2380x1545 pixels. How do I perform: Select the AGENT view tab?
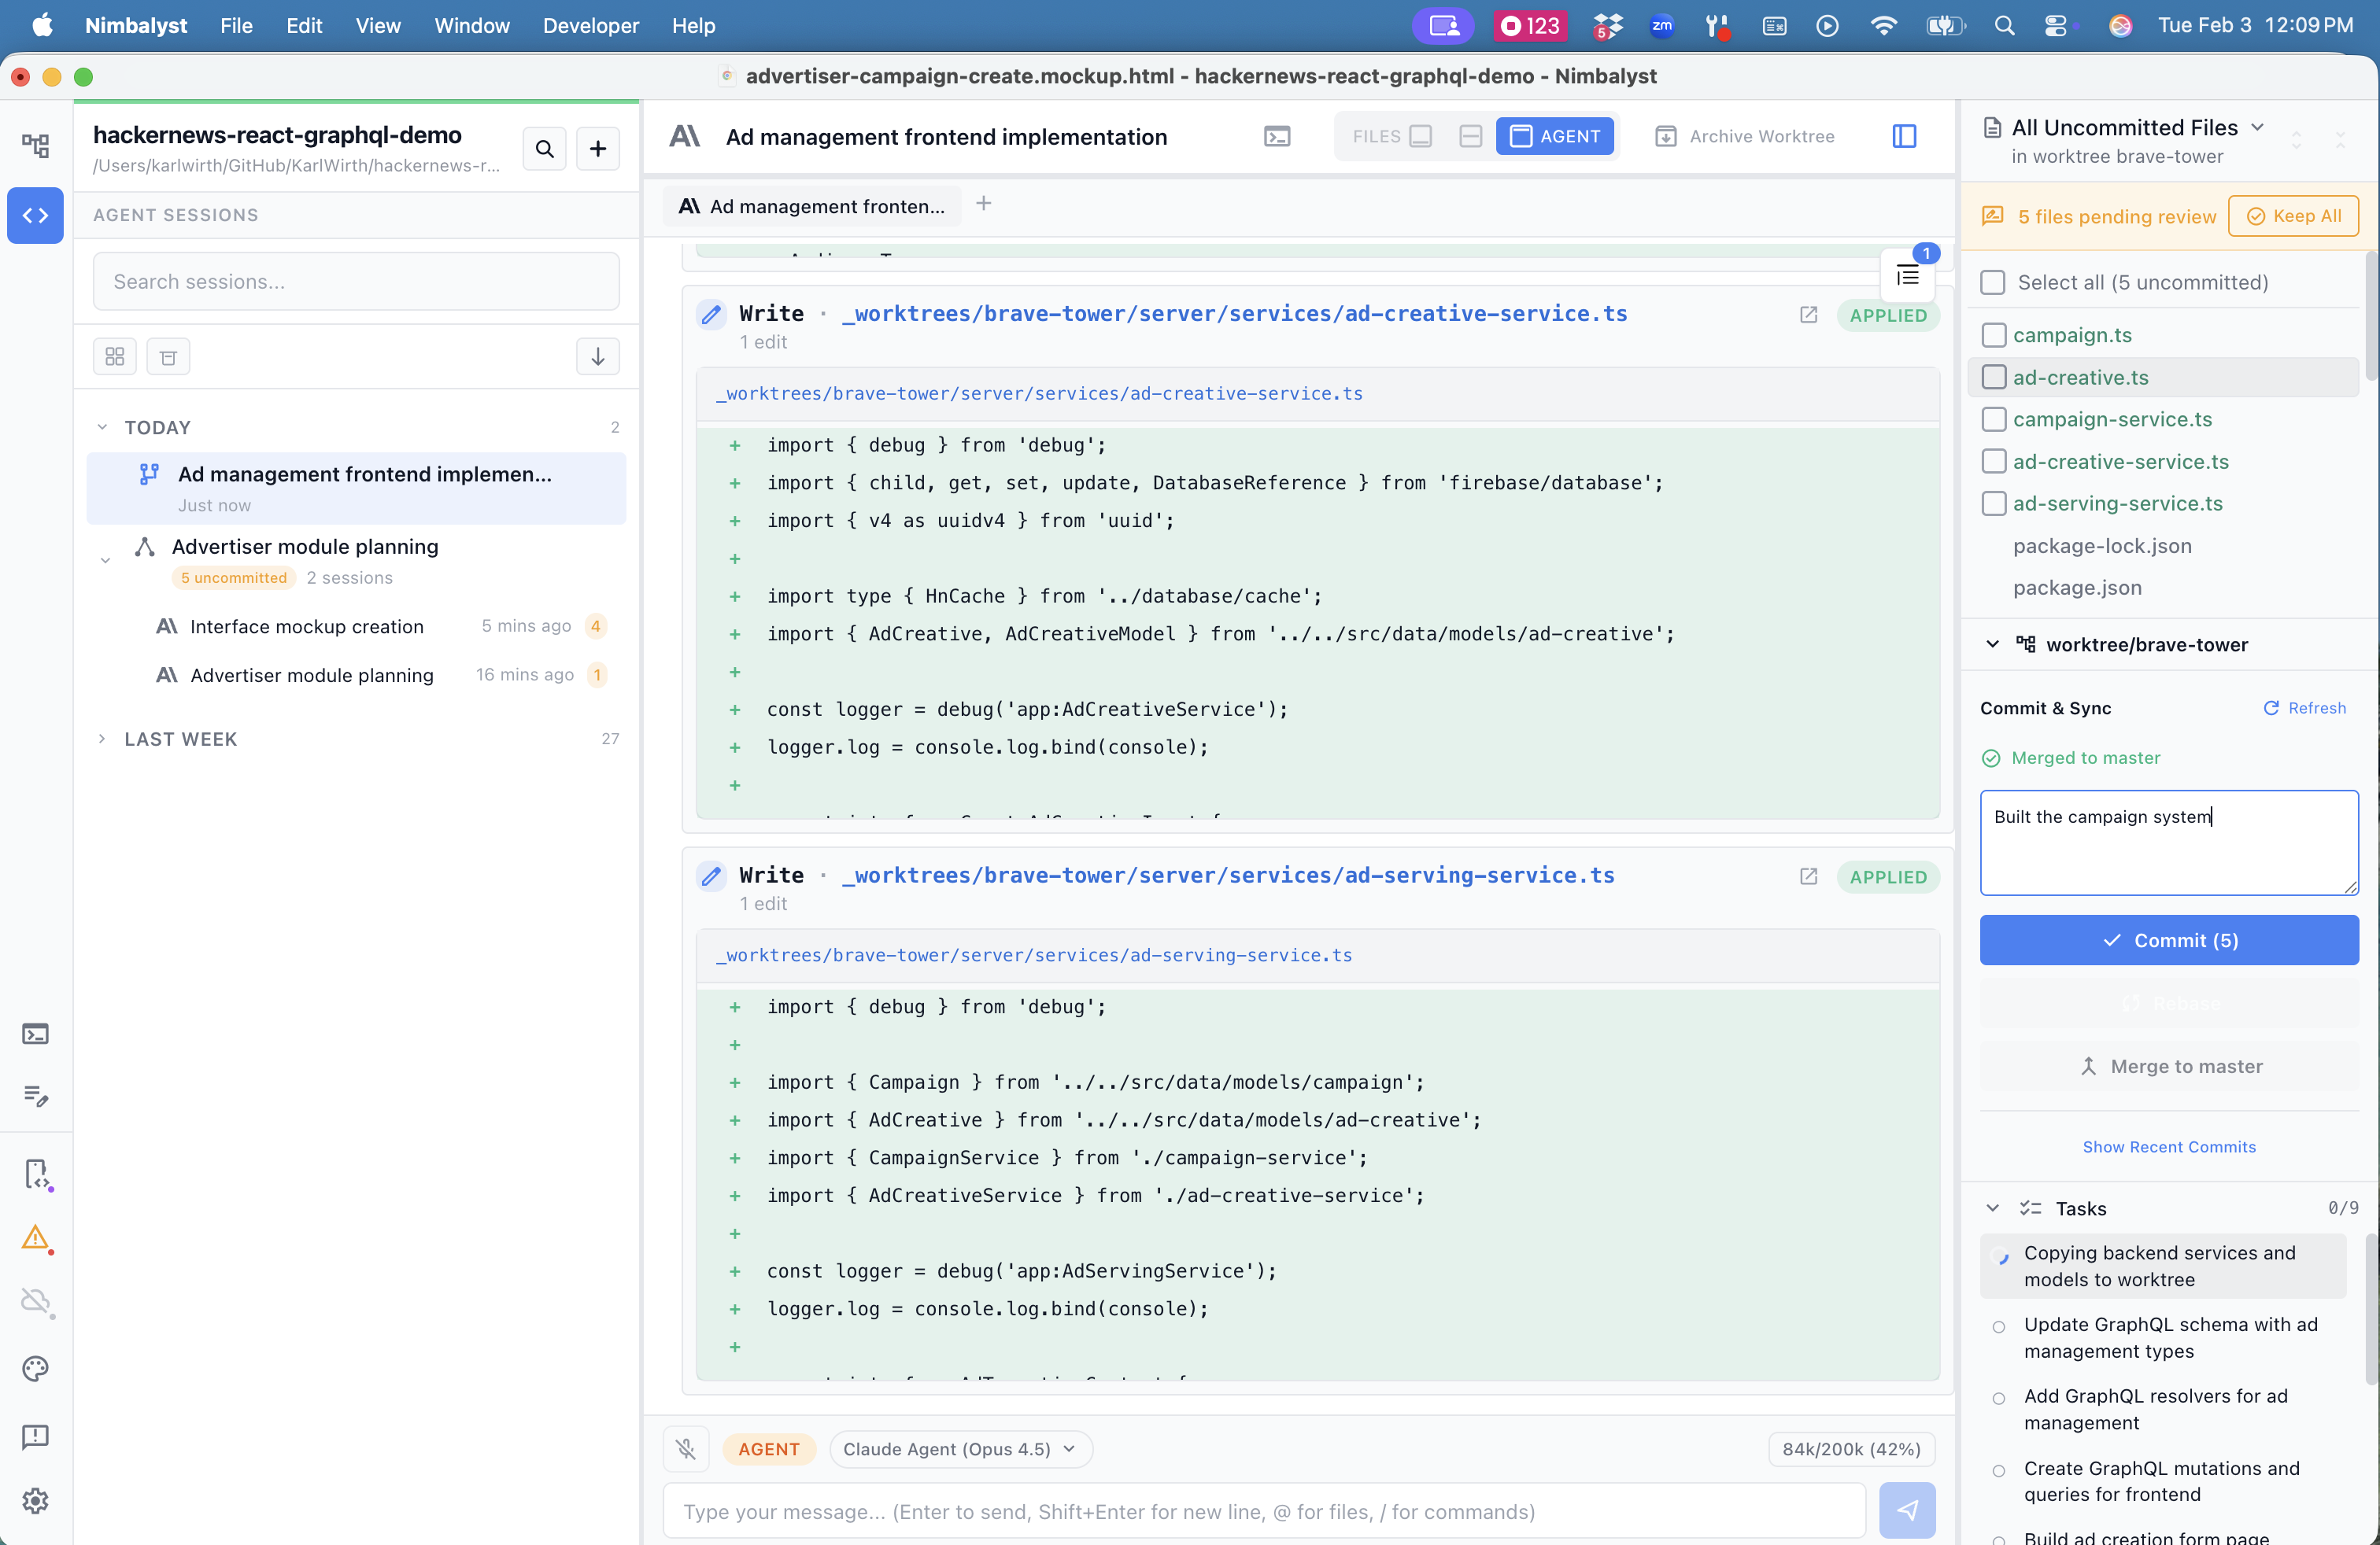tap(1554, 137)
